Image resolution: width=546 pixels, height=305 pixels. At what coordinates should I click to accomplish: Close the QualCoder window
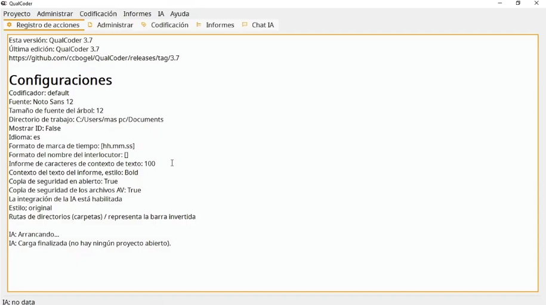click(536, 3)
